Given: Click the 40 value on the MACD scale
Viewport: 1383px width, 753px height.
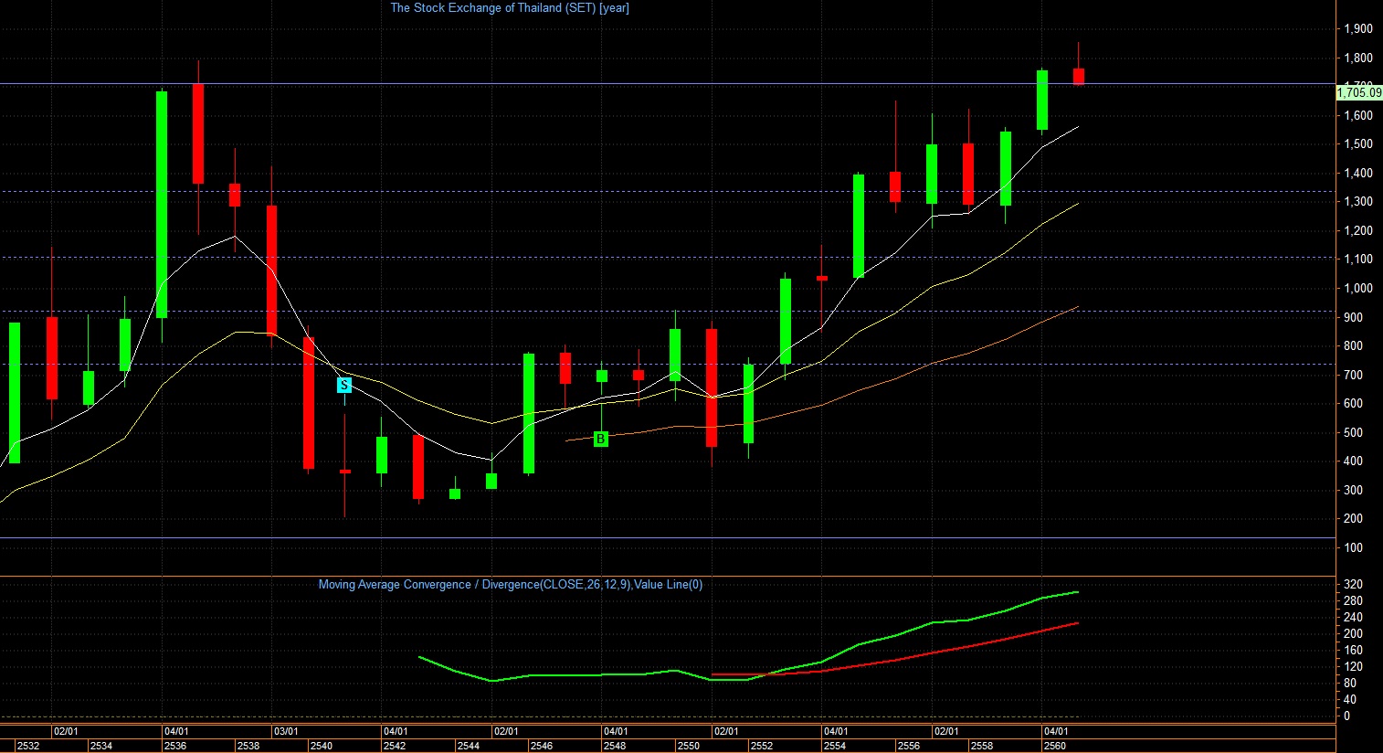Looking at the screenshot, I should coord(1351,700).
